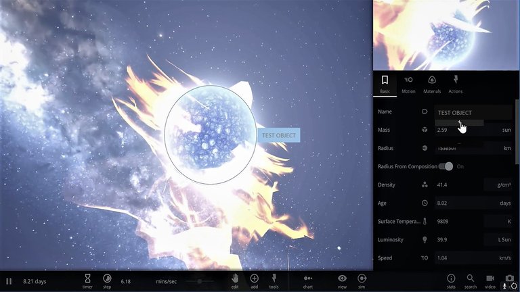Toggle Radius From Composition switch off
Screen dimensions: 520x292
446,166
